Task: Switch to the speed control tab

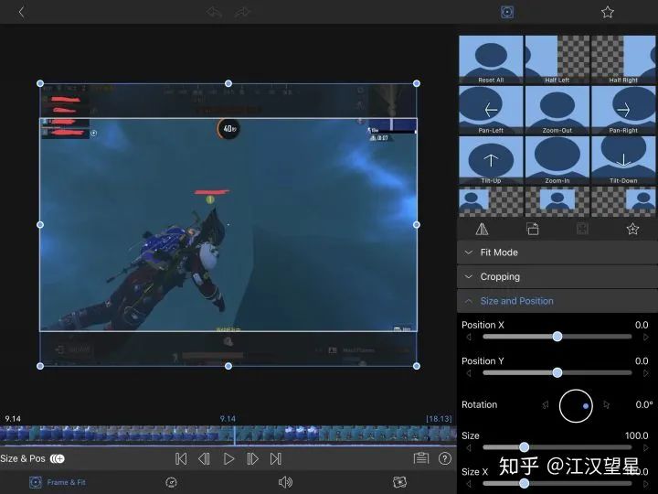Action: 171,483
